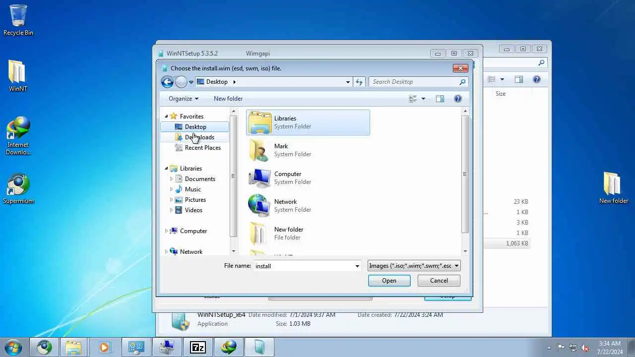Click the Back navigation arrow in file dialog

pos(167,82)
